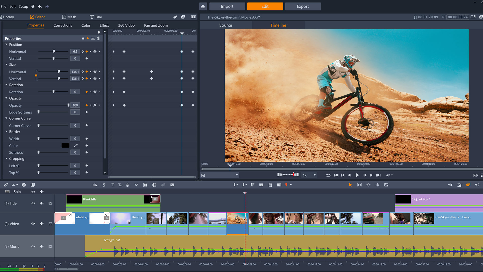483x272 pixels.
Task: Toggle the lock on Size properties
Action: coord(36,75)
